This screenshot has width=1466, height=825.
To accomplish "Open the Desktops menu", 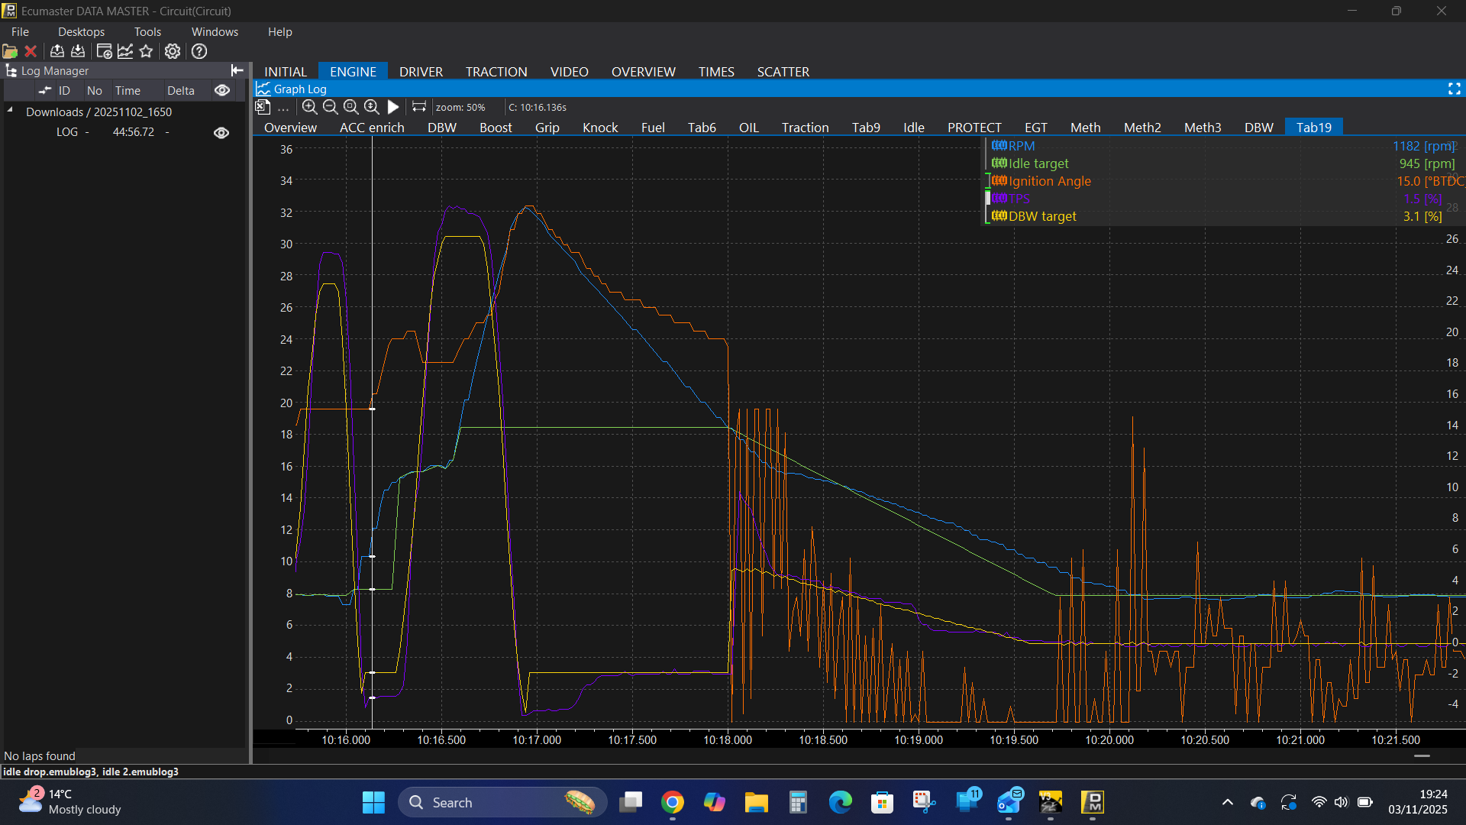I will pyautogui.click(x=81, y=31).
